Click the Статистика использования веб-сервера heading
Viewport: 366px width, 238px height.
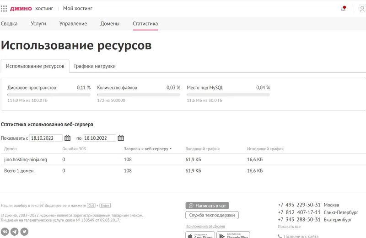47,124
